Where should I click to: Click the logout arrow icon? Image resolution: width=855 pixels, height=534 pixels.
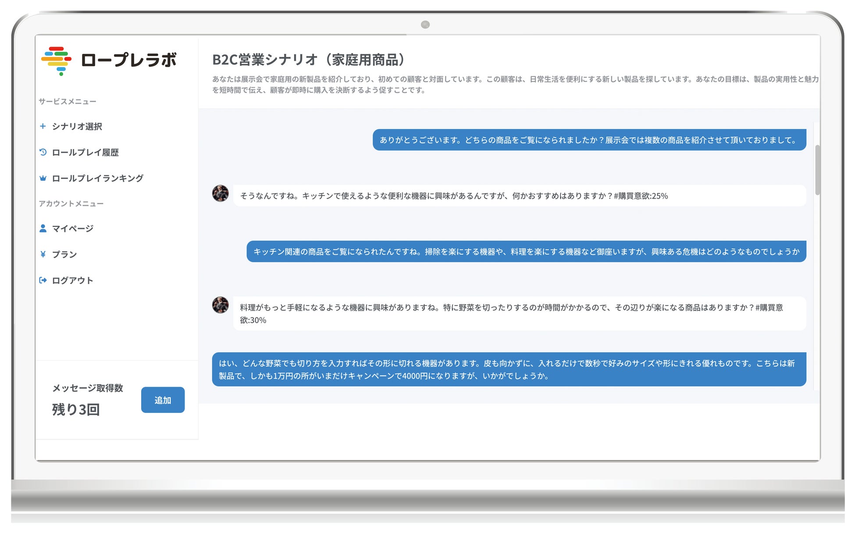point(43,280)
